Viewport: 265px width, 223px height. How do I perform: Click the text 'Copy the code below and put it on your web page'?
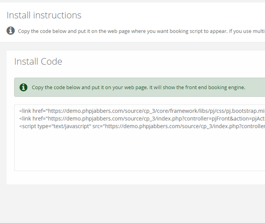coord(90,87)
